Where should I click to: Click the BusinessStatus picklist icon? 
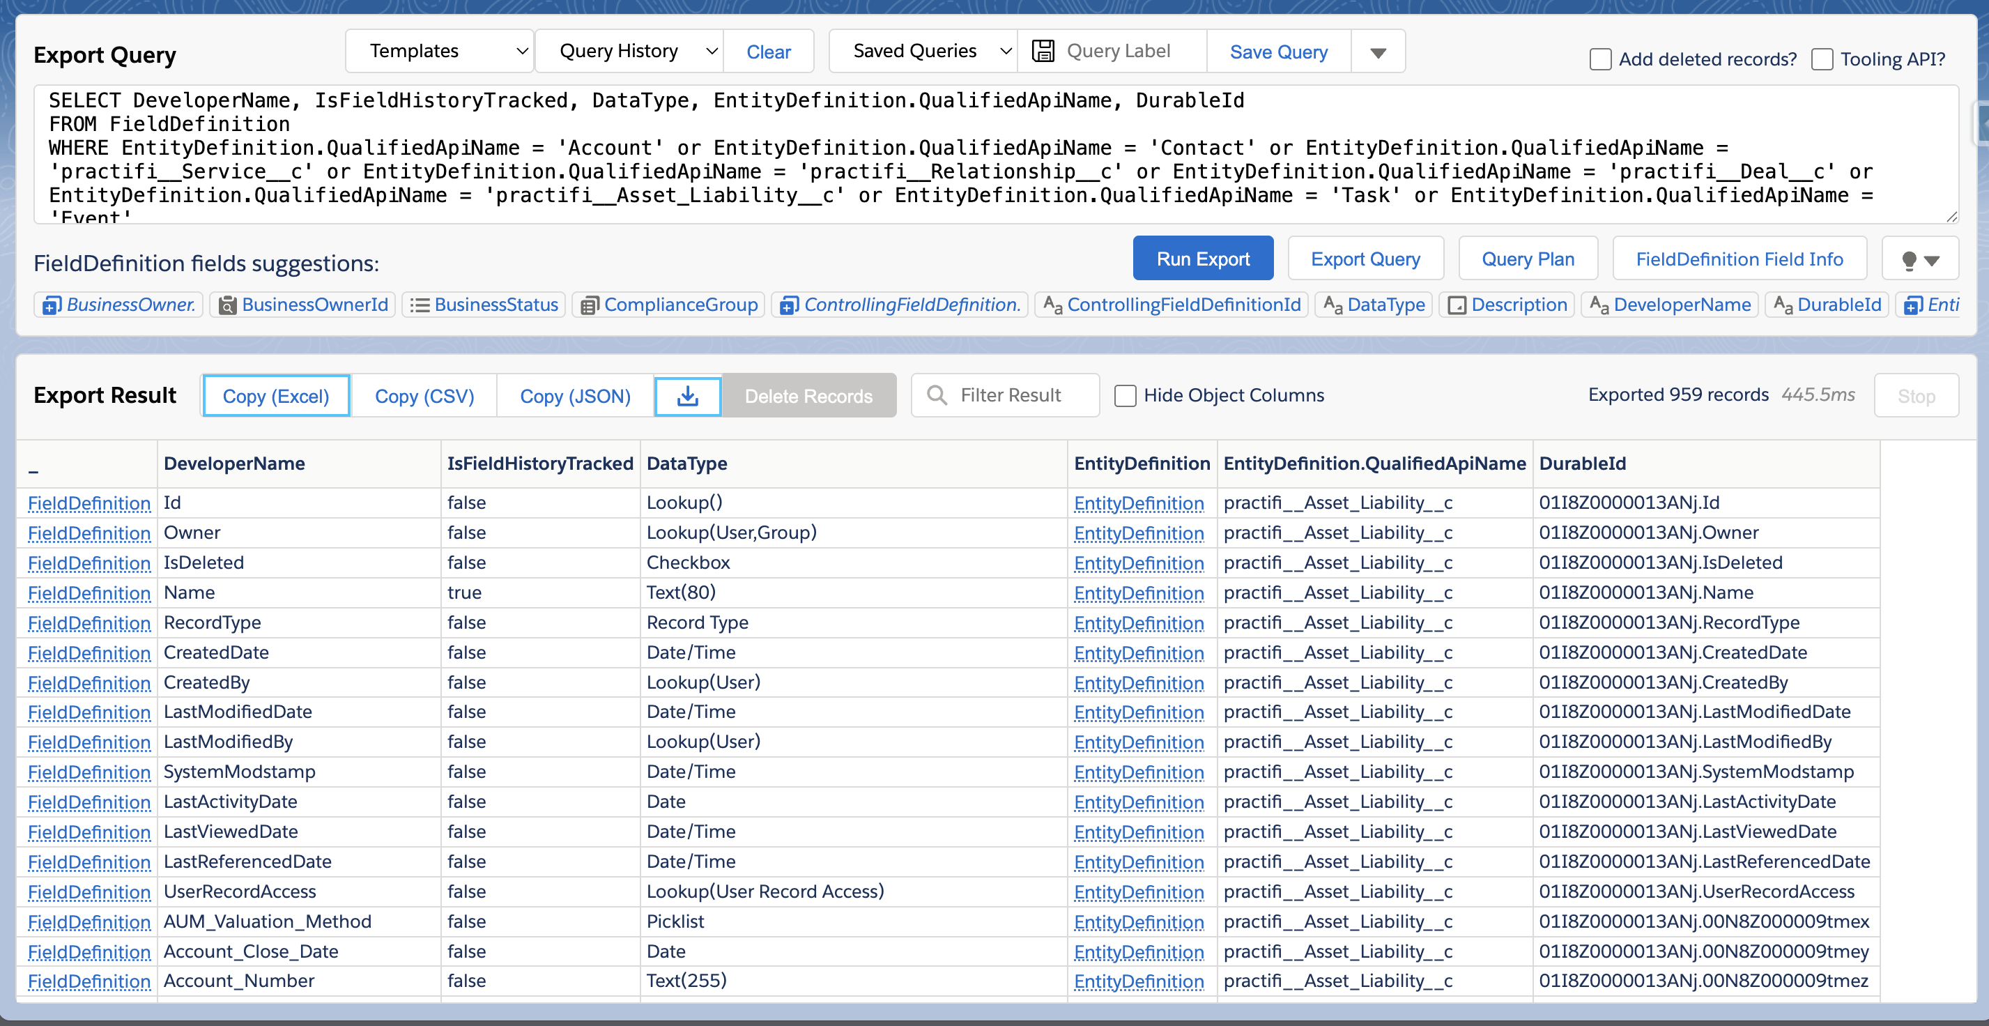[x=420, y=306]
